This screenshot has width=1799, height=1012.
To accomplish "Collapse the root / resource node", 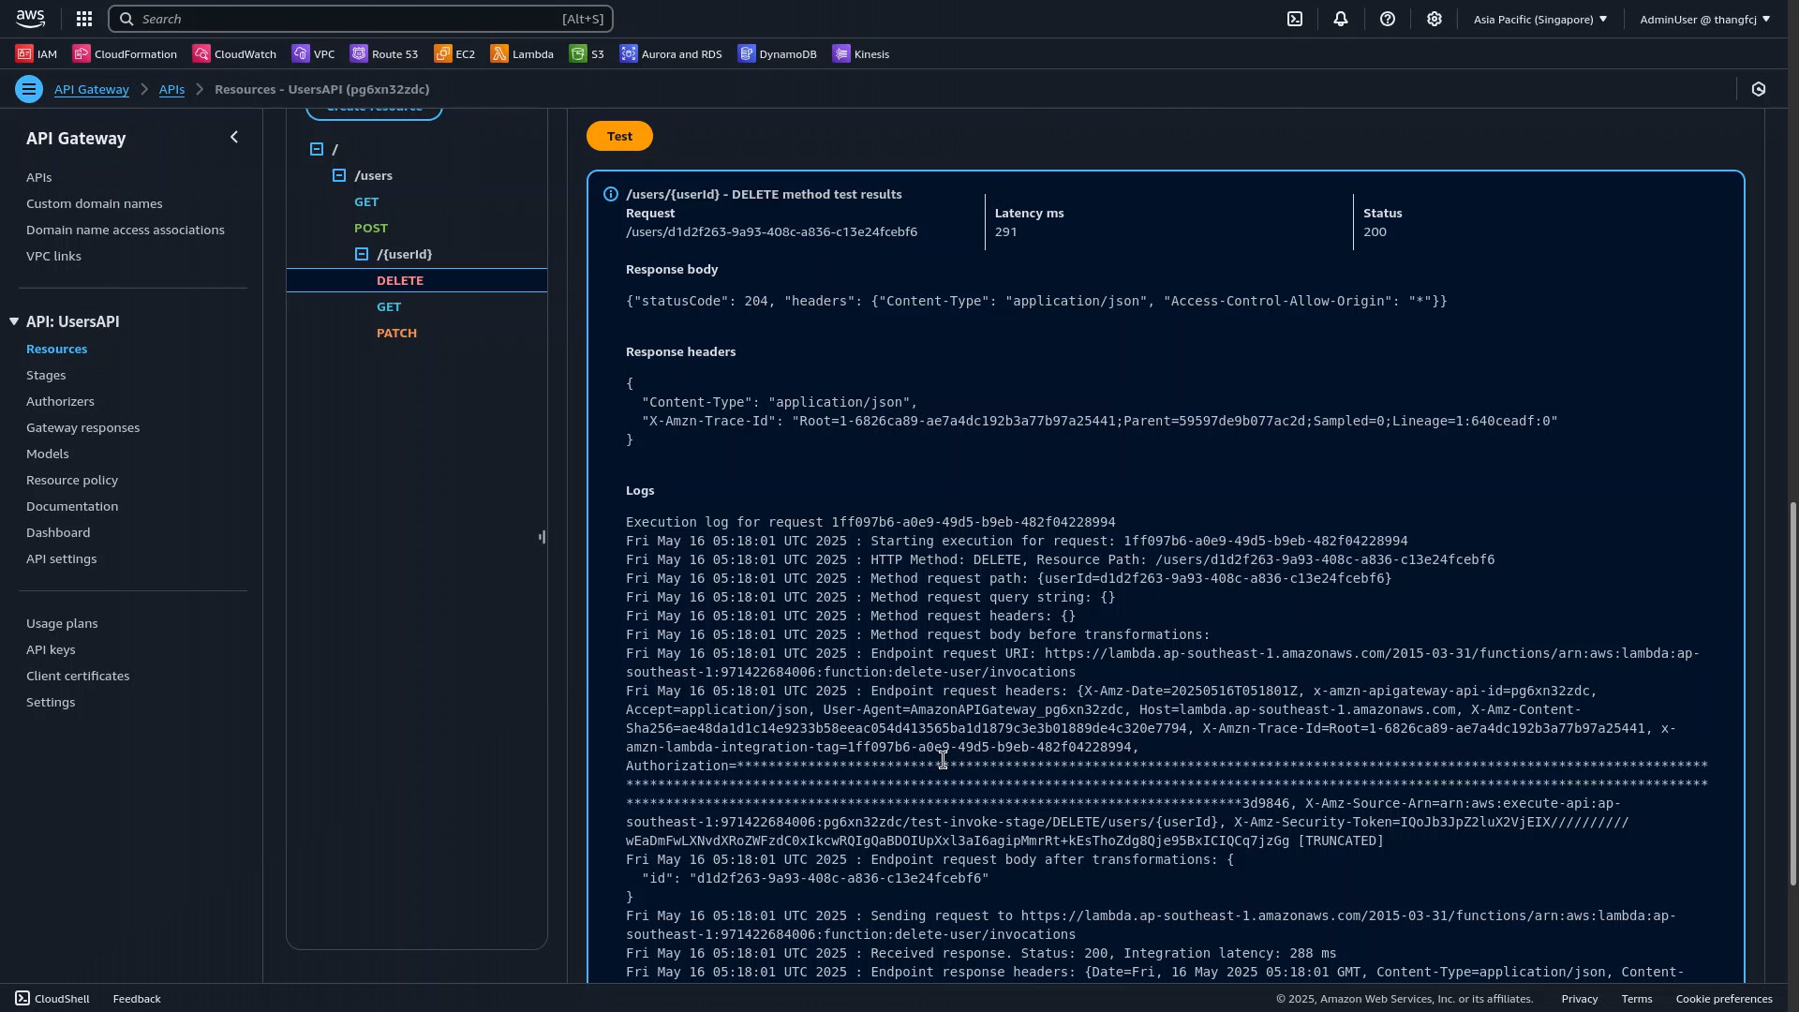I will (x=317, y=149).
